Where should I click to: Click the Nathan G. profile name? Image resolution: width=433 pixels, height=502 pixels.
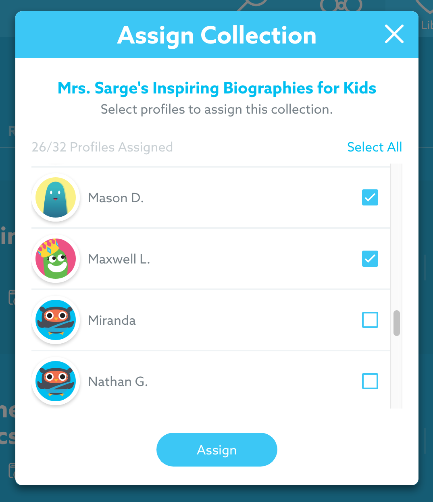tap(118, 382)
